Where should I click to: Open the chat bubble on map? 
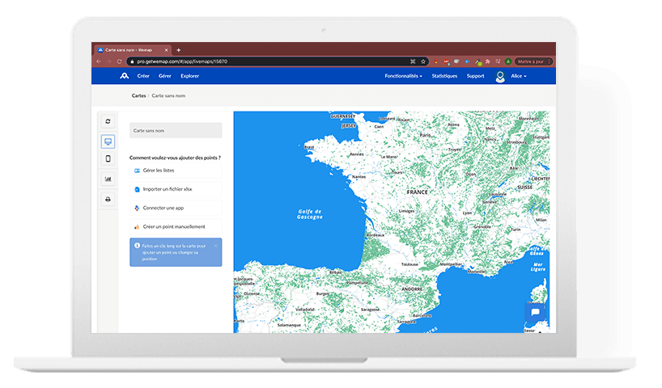pyautogui.click(x=535, y=312)
